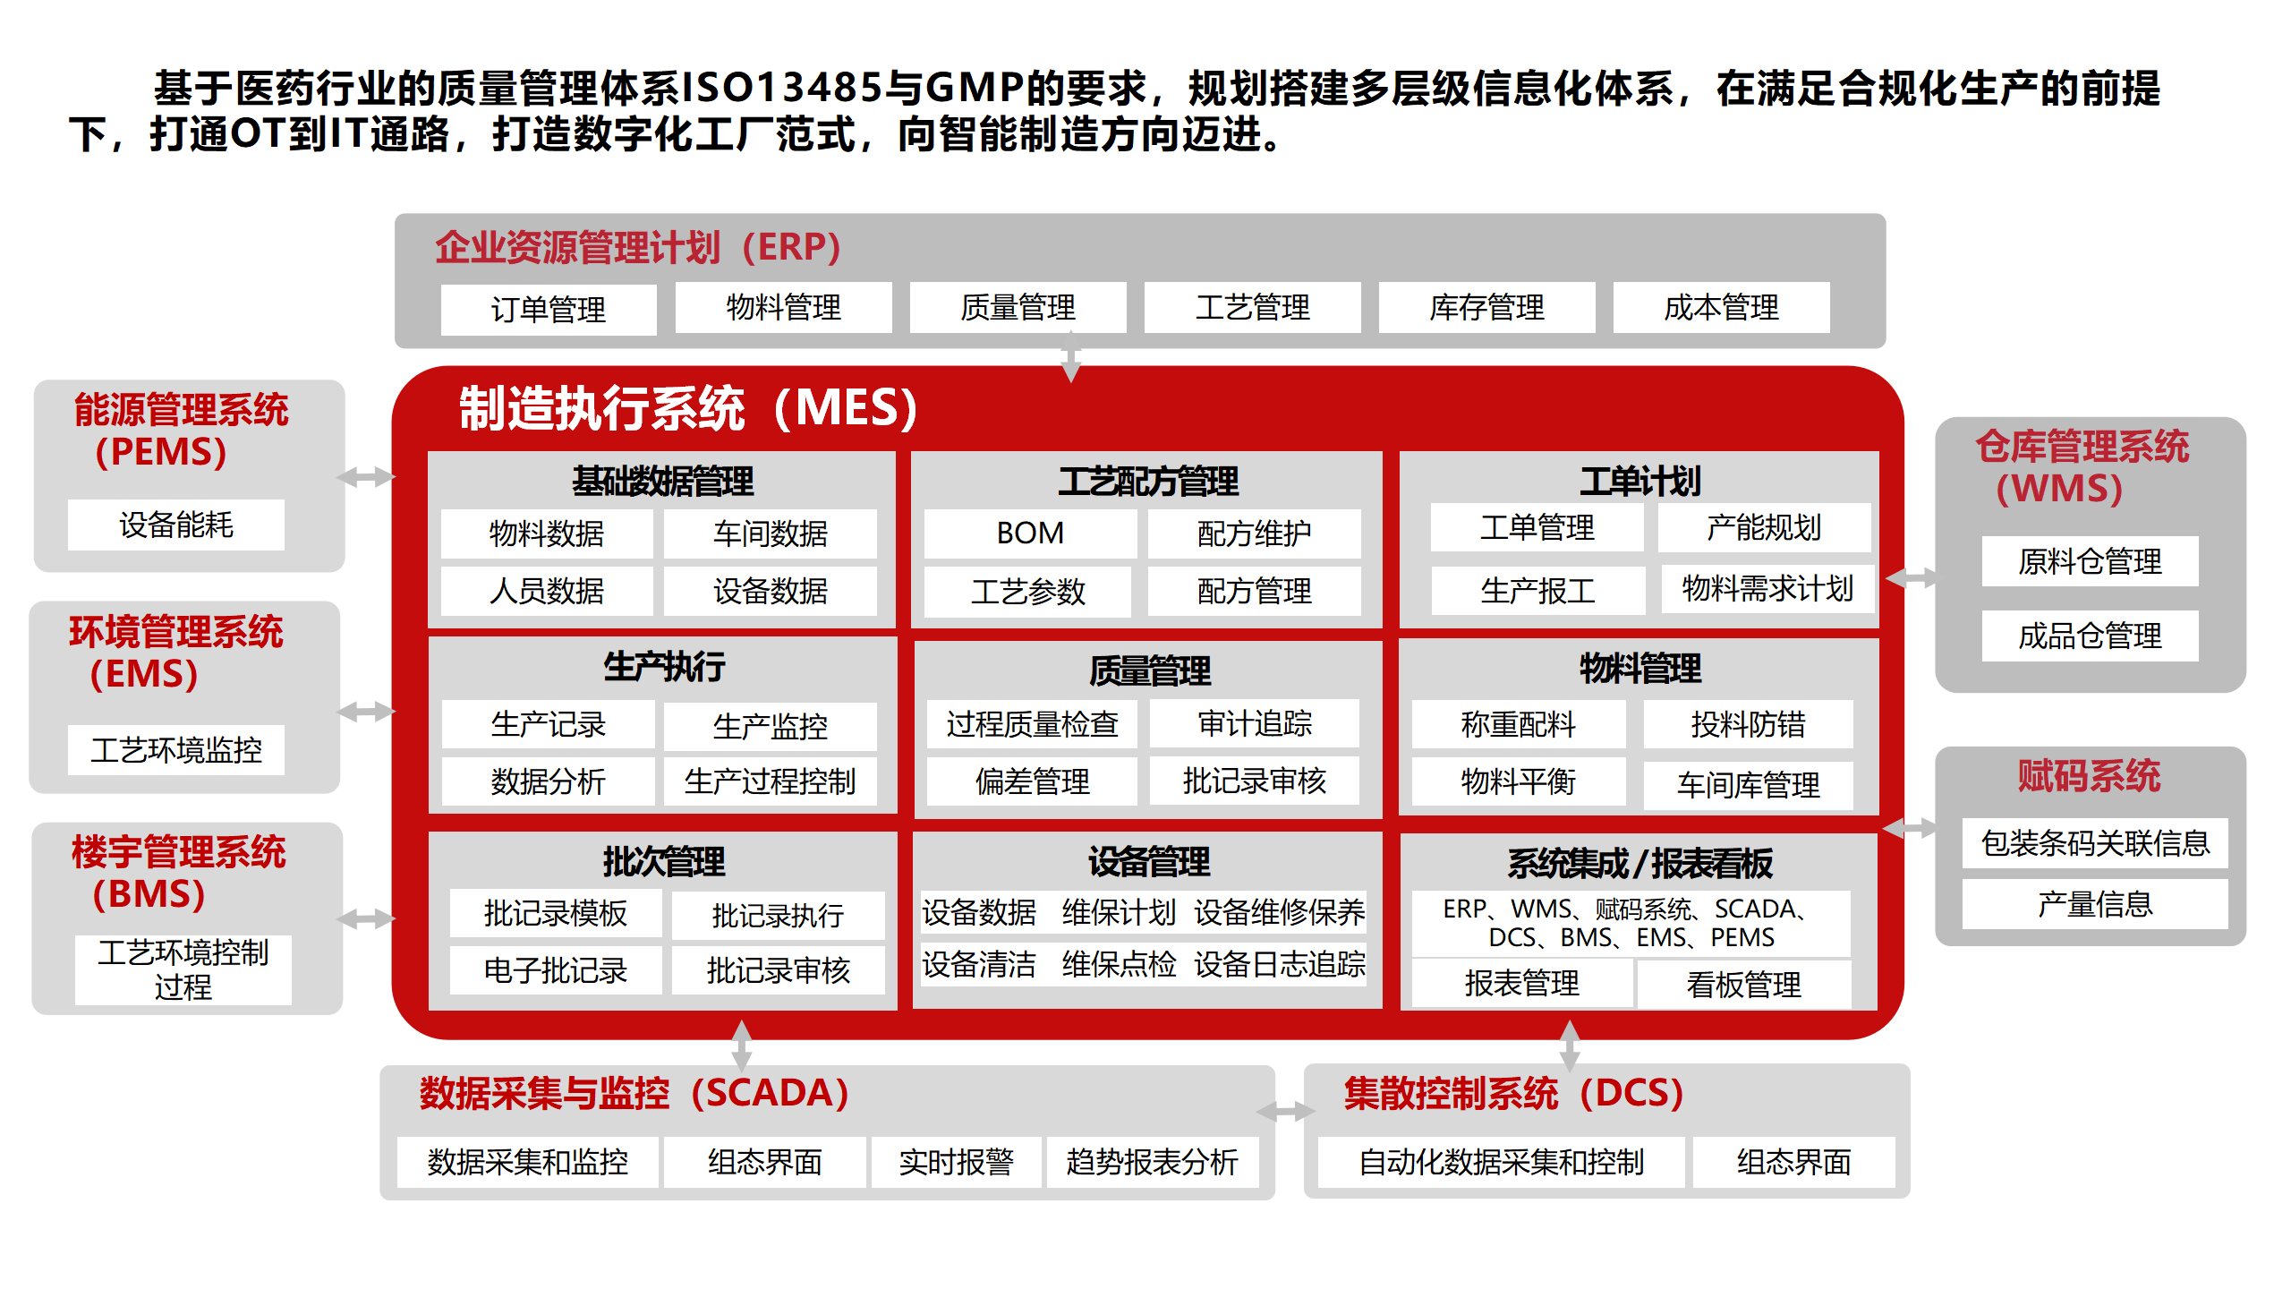Click the 集散控制系统 (DCS) heading
Screen dimensions: 2291x1289
[1514, 1094]
